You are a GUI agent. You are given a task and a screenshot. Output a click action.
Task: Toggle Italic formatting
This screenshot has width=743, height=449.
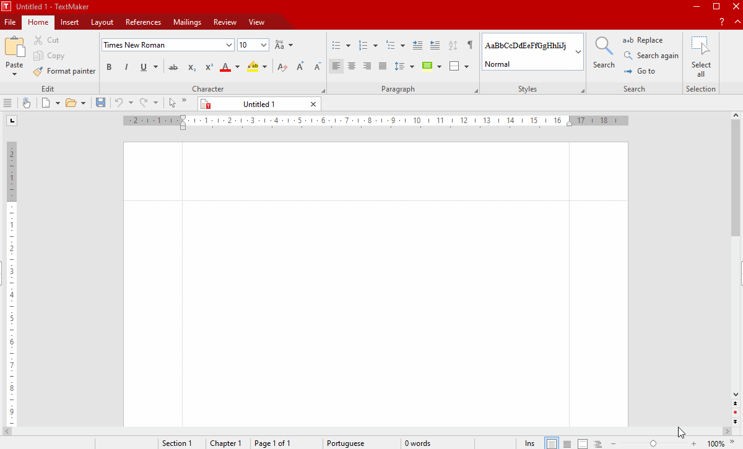[126, 67]
